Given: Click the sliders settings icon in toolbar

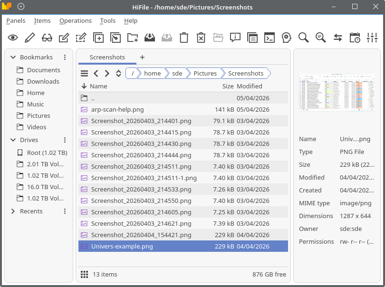Looking at the screenshot, I should click(372, 38).
